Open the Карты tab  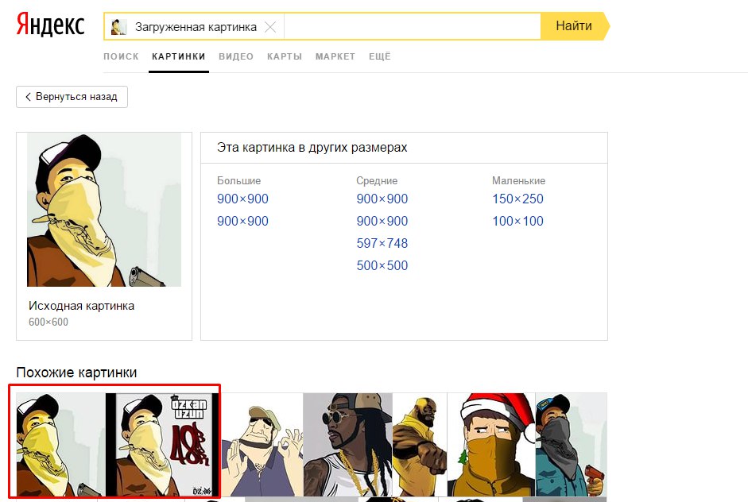[285, 56]
